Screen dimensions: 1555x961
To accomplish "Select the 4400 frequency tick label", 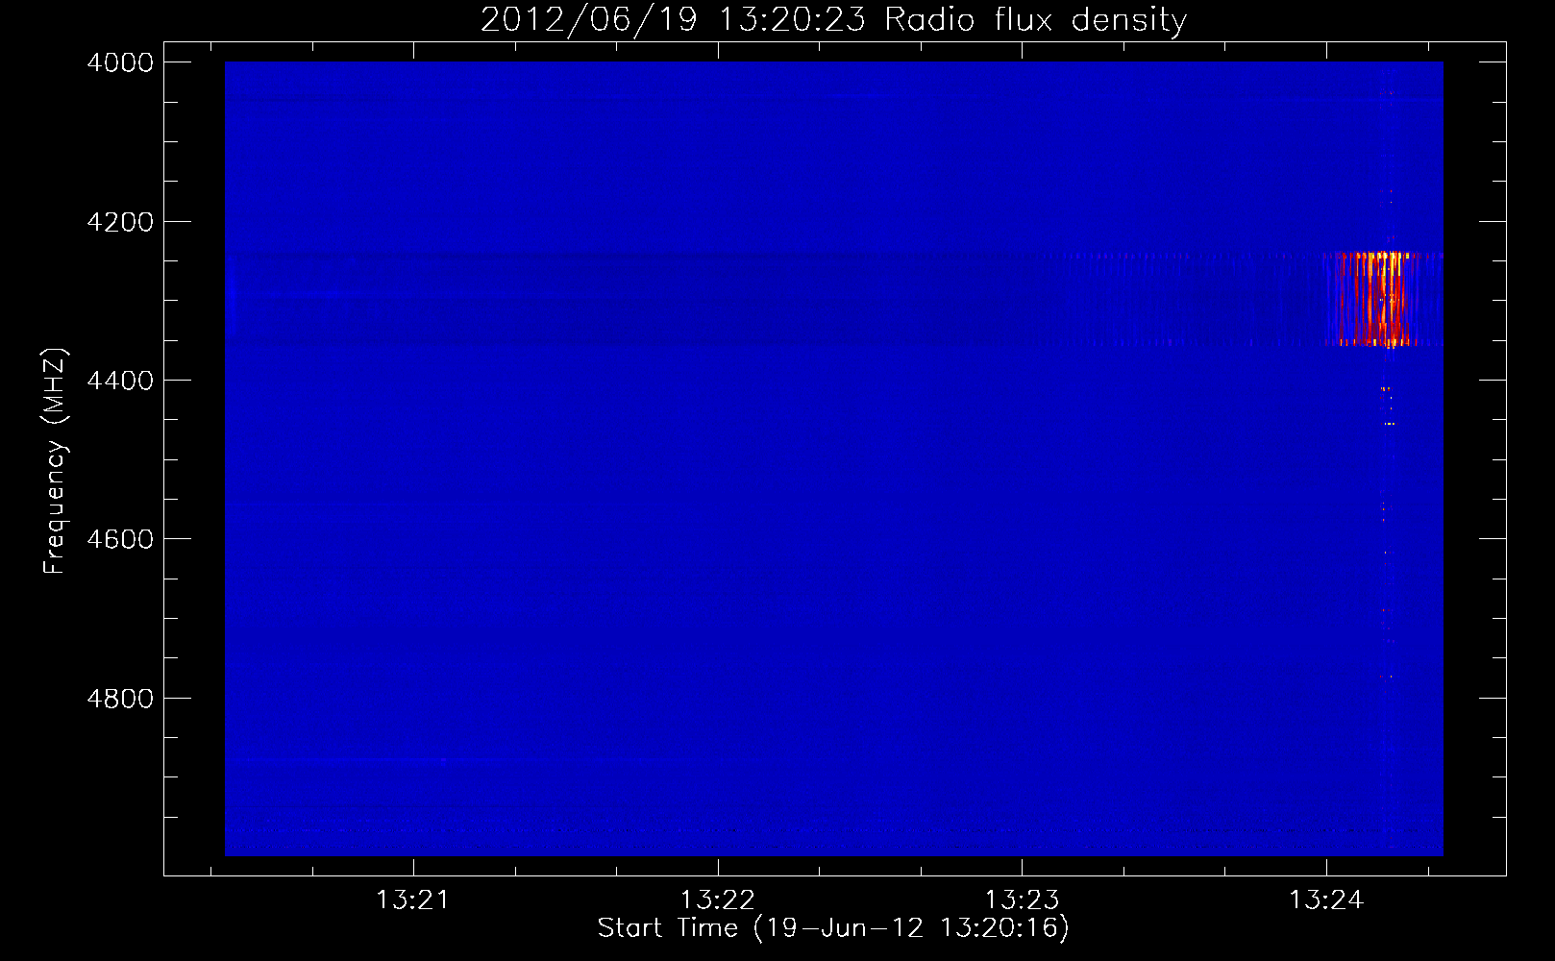I will pos(120,381).
